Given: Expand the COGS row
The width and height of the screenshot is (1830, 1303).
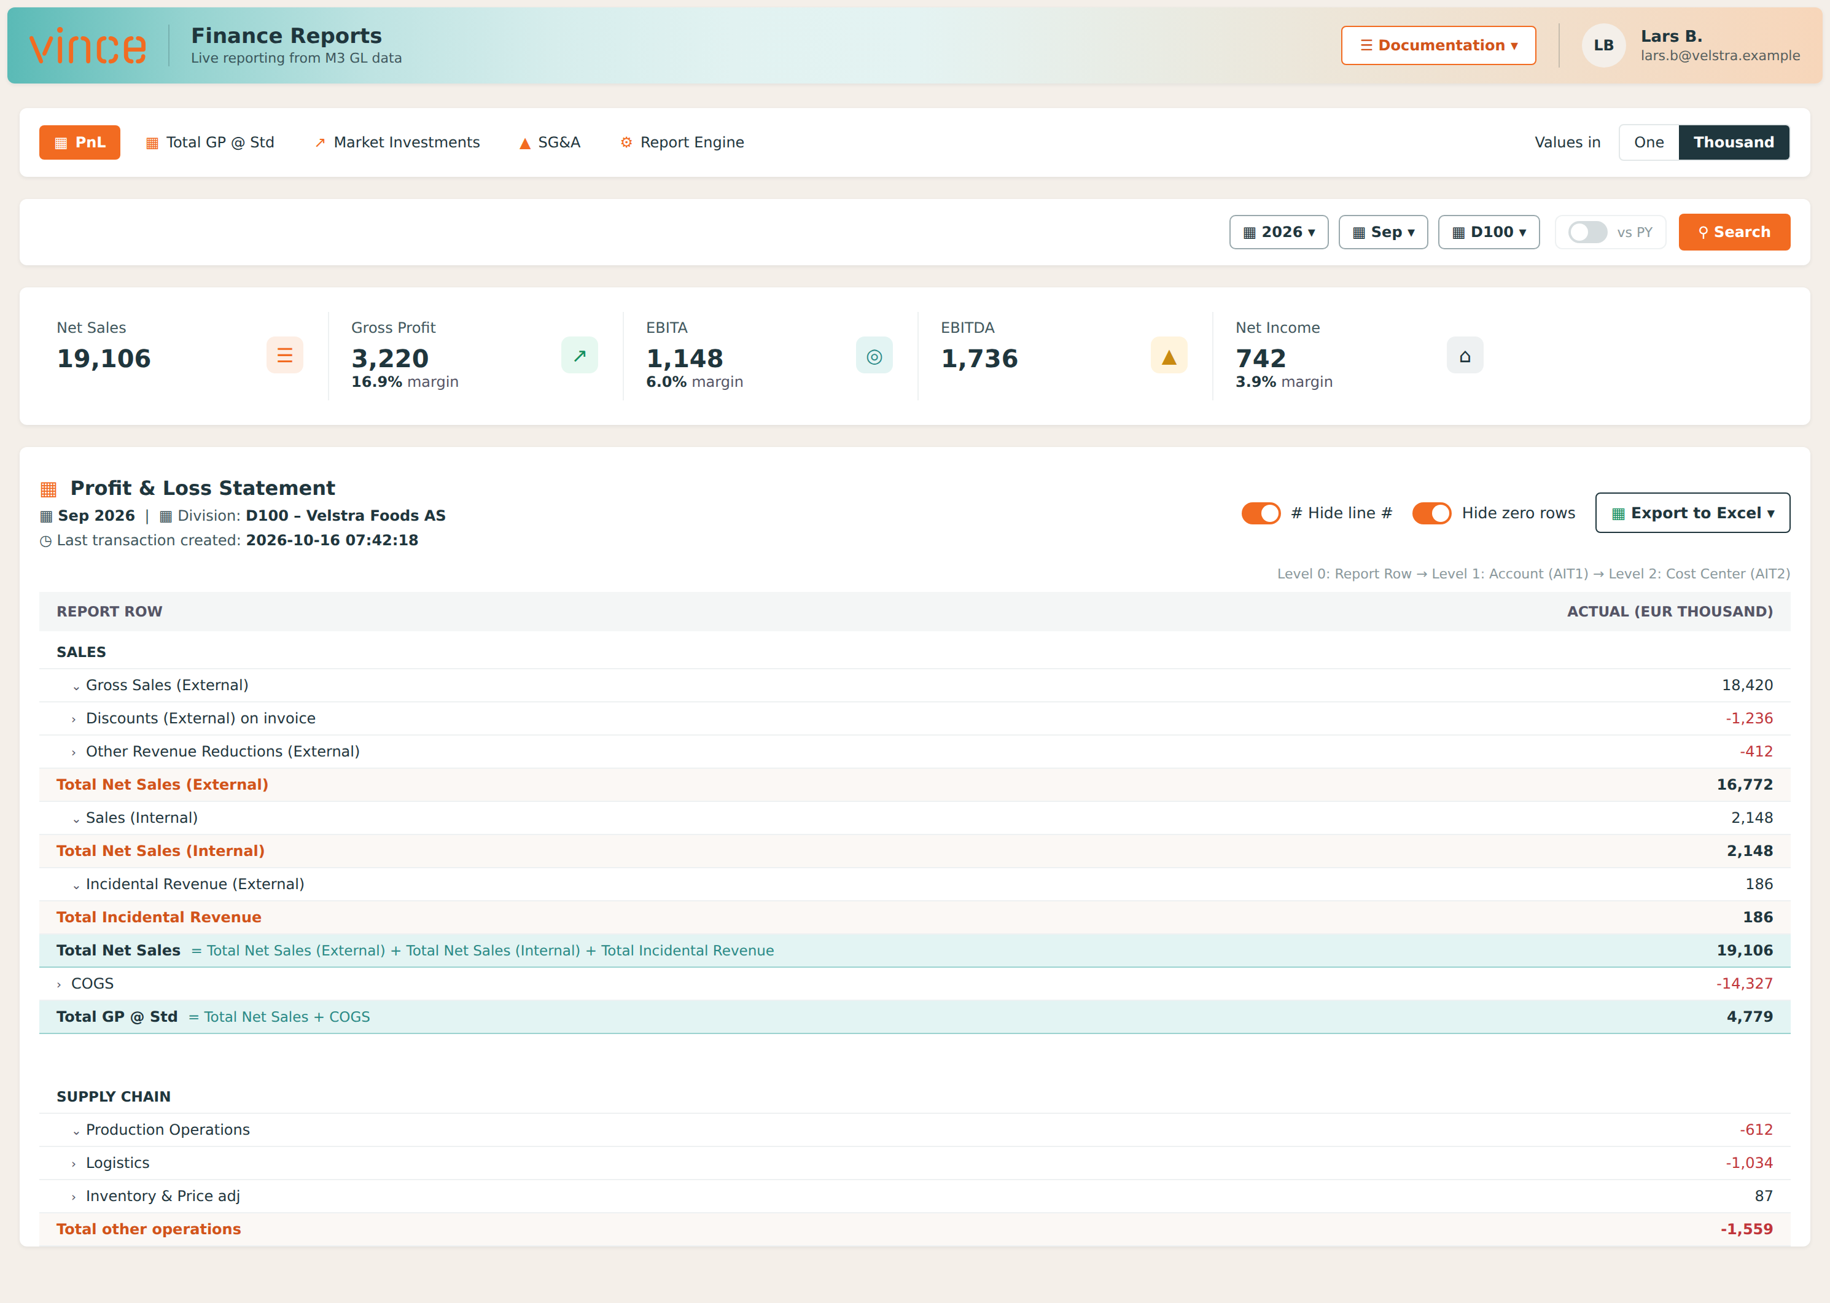Looking at the screenshot, I should [x=60, y=984].
